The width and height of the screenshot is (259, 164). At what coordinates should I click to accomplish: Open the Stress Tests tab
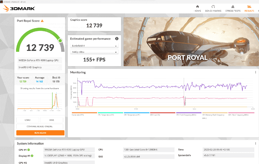[233, 9]
